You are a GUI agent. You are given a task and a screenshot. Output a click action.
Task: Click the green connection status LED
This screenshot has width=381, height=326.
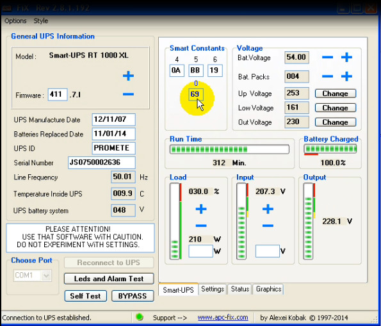point(140,317)
